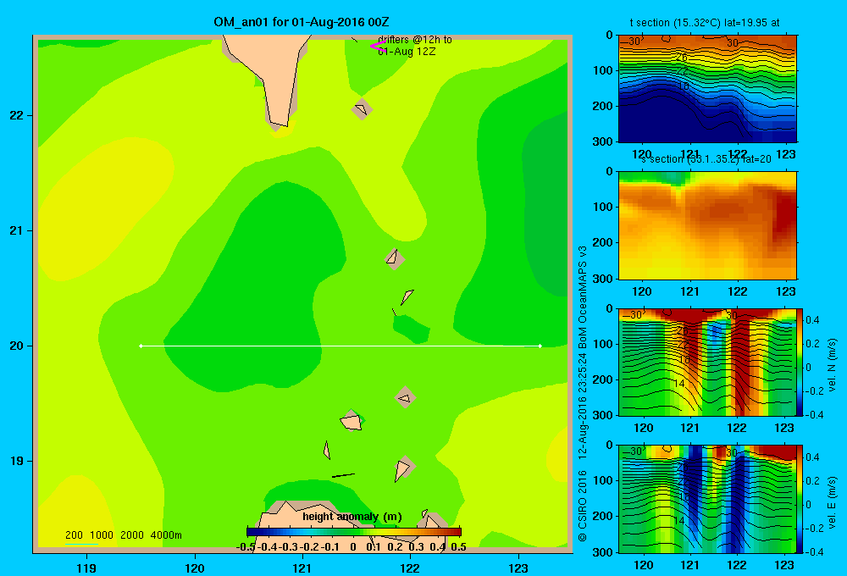Click the '200' depth contour legend entry

pyautogui.click(x=74, y=535)
